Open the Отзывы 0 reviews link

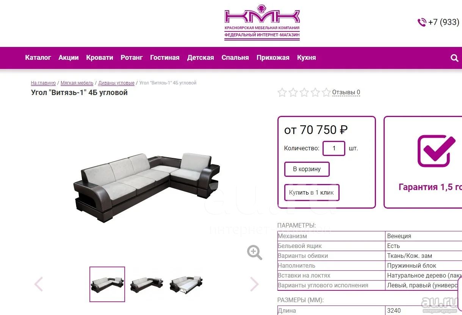346,92
